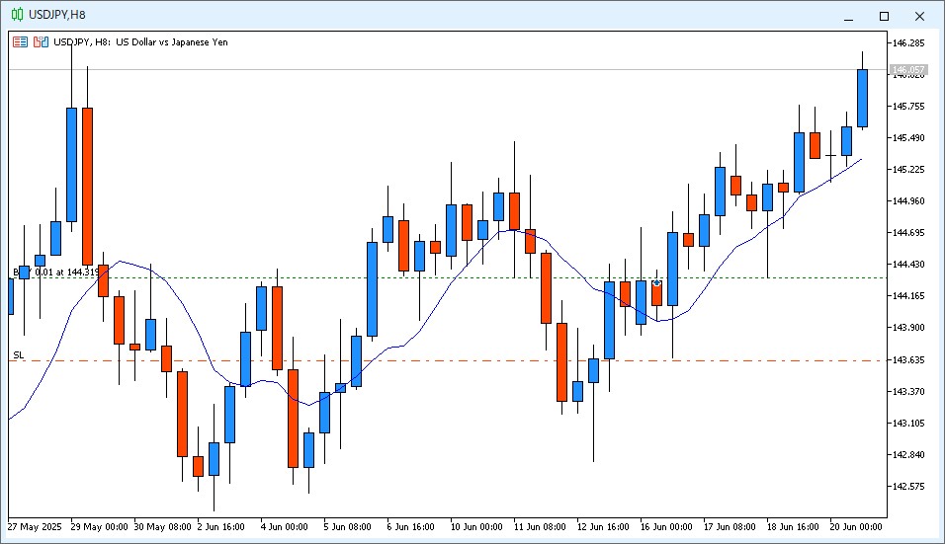The image size is (945, 544).
Task: Click the 10 Jun 00:00 time label
Action: (x=476, y=527)
